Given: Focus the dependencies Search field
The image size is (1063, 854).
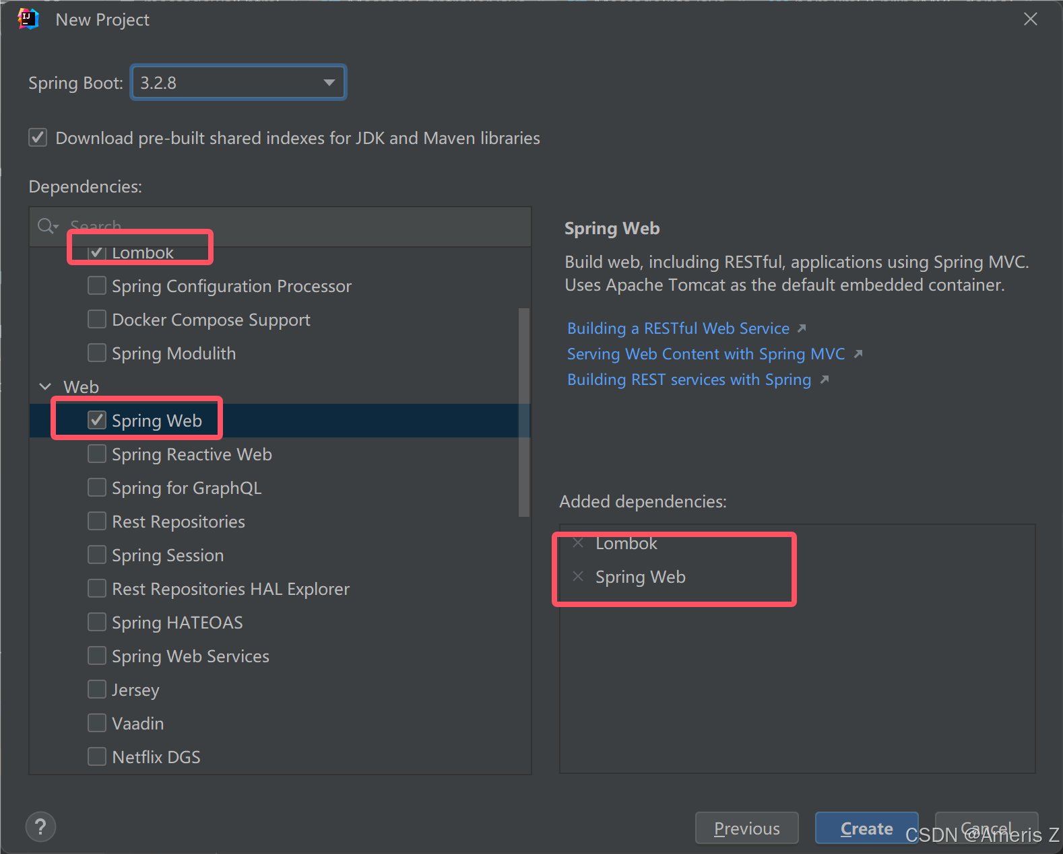Looking at the screenshot, I should (x=280, y=227).
